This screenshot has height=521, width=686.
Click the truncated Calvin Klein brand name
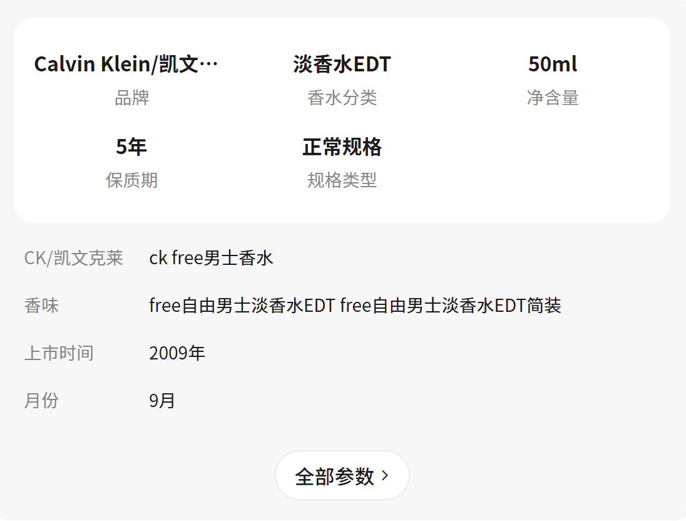click(126, 64)
